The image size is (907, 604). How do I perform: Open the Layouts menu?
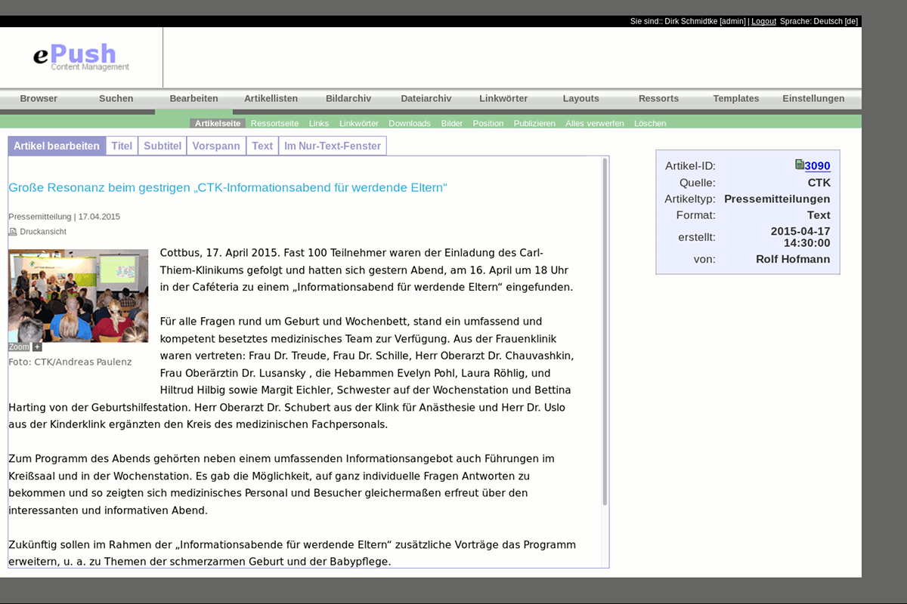581,99
